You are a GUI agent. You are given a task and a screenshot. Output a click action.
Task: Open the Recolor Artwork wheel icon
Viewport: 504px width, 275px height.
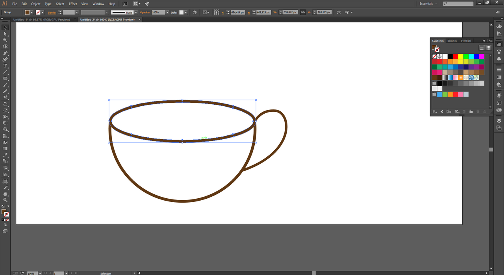(x=195, y=13)
